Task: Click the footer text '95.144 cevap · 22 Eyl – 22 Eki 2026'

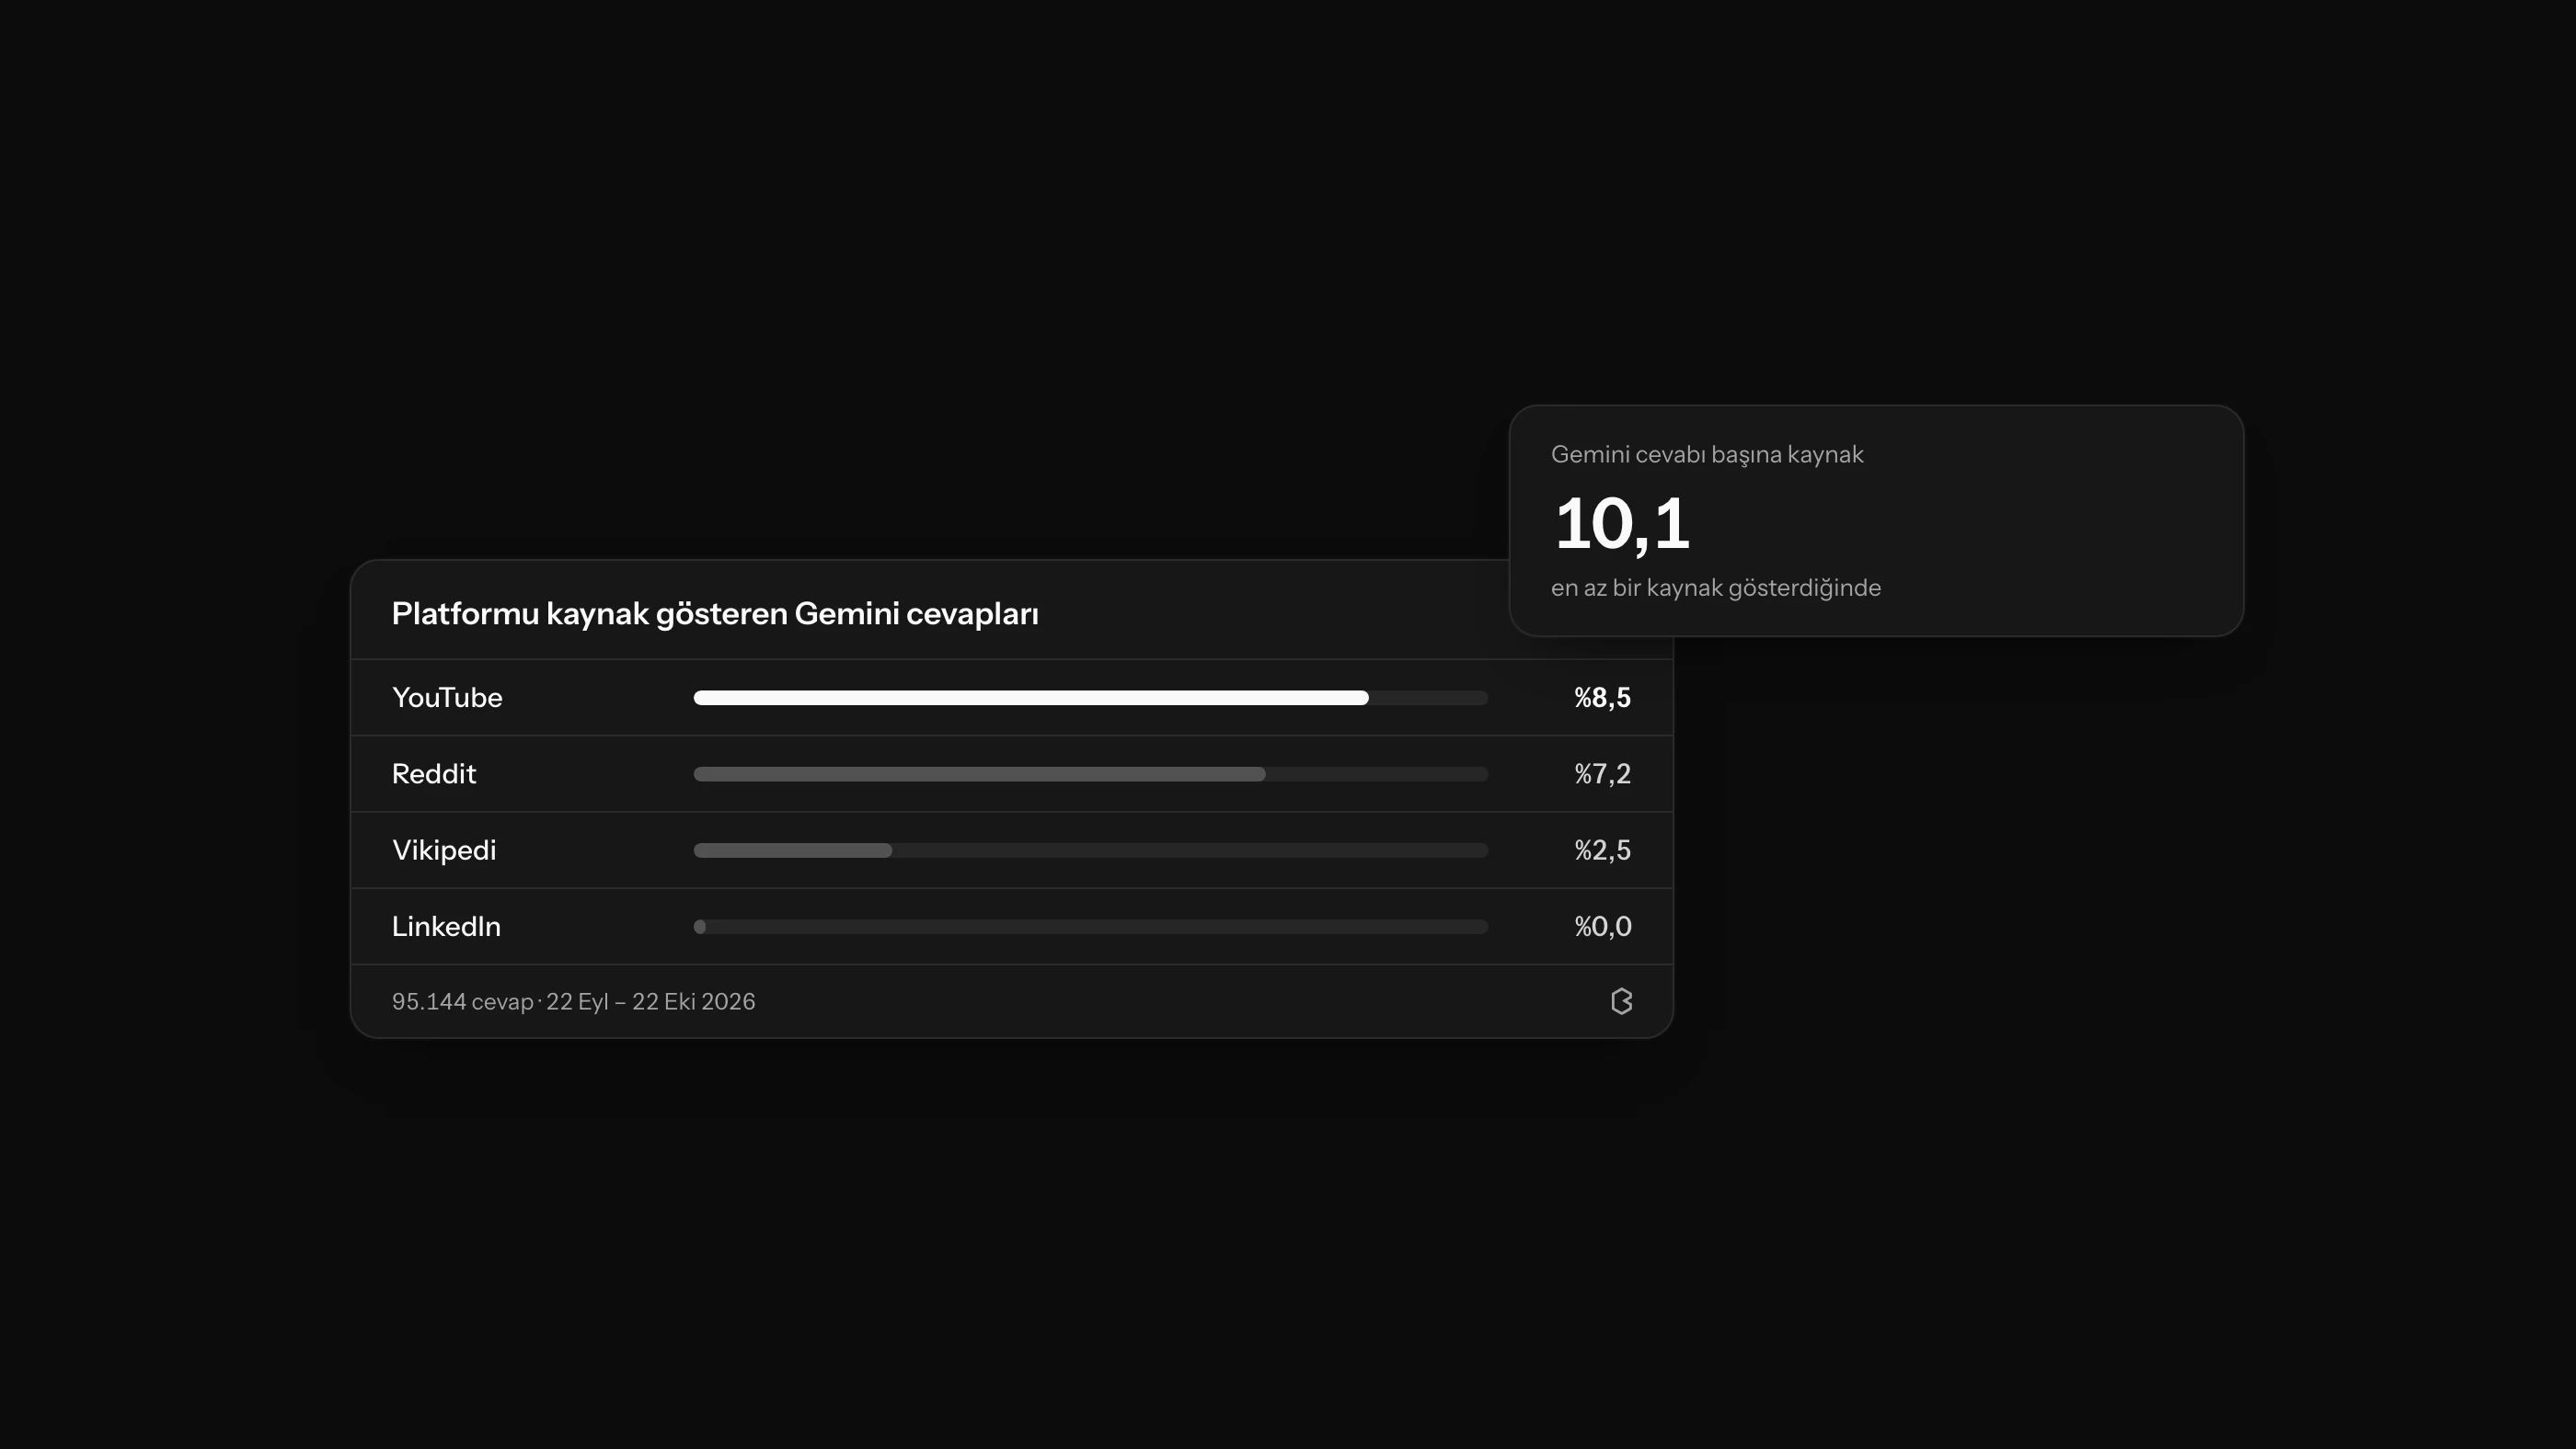Action: click(x=573, y=1001)
